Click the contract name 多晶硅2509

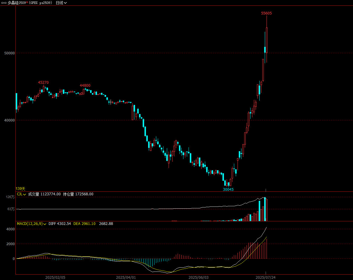pyautogui.click(x=17, y=3)
